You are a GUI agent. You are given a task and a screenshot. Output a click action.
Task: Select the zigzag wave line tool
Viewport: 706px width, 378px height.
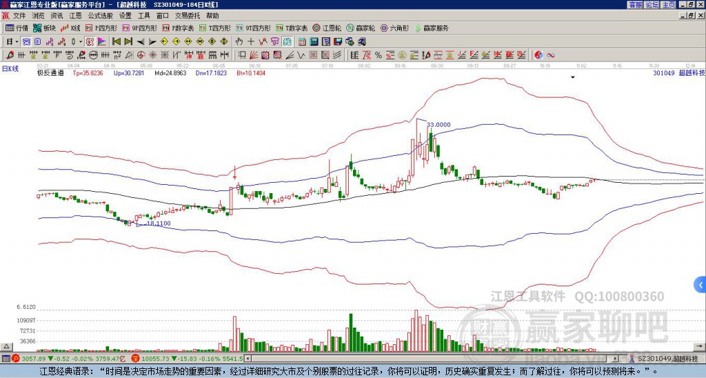[x=301, y=55]
